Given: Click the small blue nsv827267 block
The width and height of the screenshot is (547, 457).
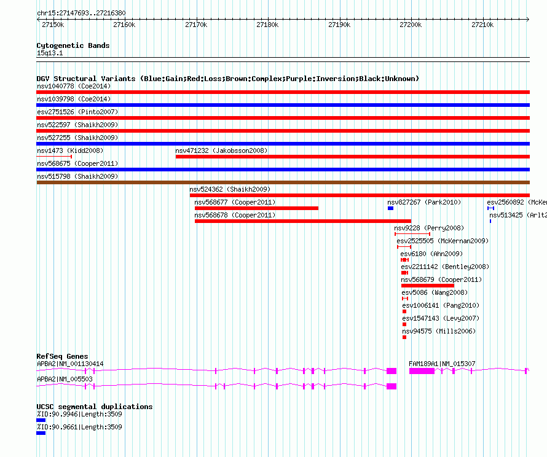Looking at the screenshot, I should click(391, 208).
